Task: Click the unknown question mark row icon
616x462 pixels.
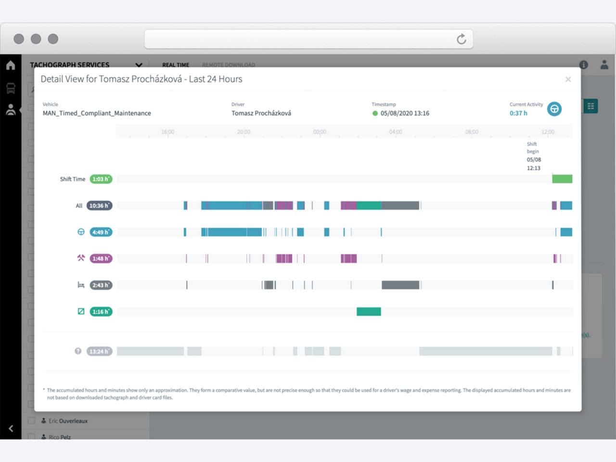Action: coord(78,351)
